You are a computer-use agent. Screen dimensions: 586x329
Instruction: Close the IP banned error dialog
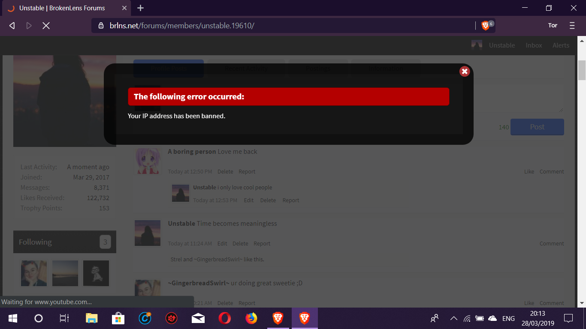tap(465, 72)
